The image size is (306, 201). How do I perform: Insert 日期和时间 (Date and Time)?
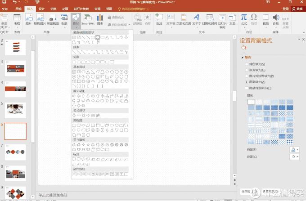point(210,20)
